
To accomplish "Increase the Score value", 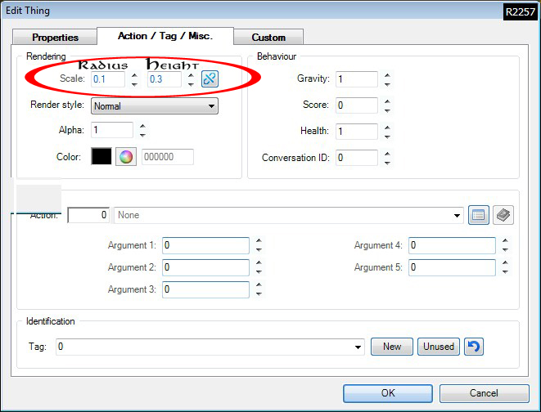I will (387, 101).
